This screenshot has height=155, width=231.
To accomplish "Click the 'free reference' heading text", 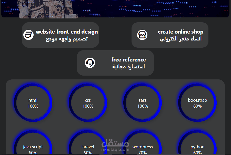I will coord(128,60).
